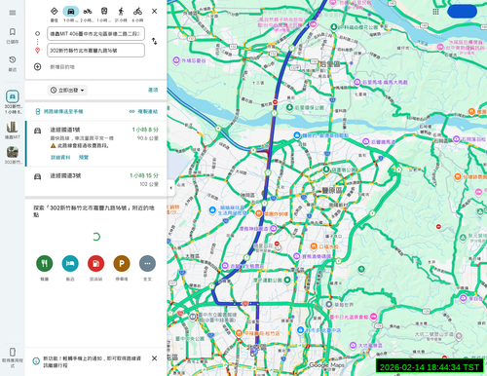The height and width of the screenshot is (376, 487).
Task: Dismiss the new feature notification banner
Action: tap(155, 358)
